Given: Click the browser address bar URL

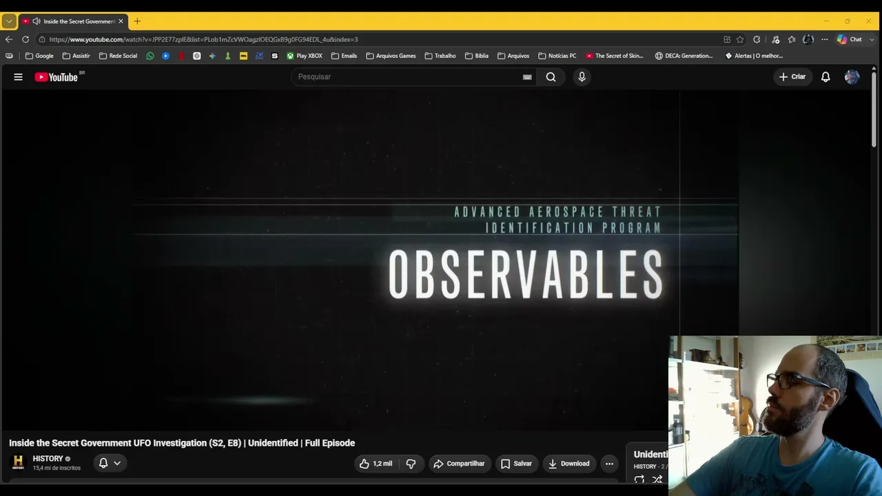Looking at the screenshot, I should coord(203,39).
